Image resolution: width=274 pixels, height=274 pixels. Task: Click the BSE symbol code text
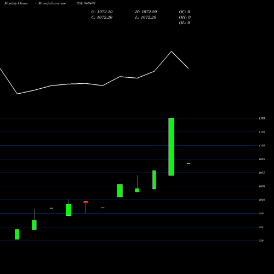click(x=86, y=3)
